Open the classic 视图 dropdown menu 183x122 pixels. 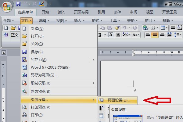(62, 21)
